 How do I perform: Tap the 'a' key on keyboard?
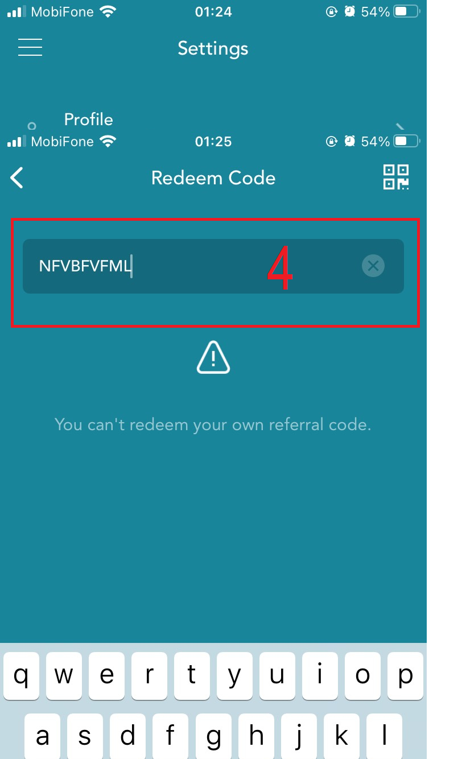click(x=42, y=736)
